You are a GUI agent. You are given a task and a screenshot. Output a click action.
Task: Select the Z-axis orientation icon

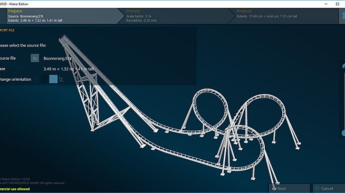pyautogui.click(x=61, y=79)
